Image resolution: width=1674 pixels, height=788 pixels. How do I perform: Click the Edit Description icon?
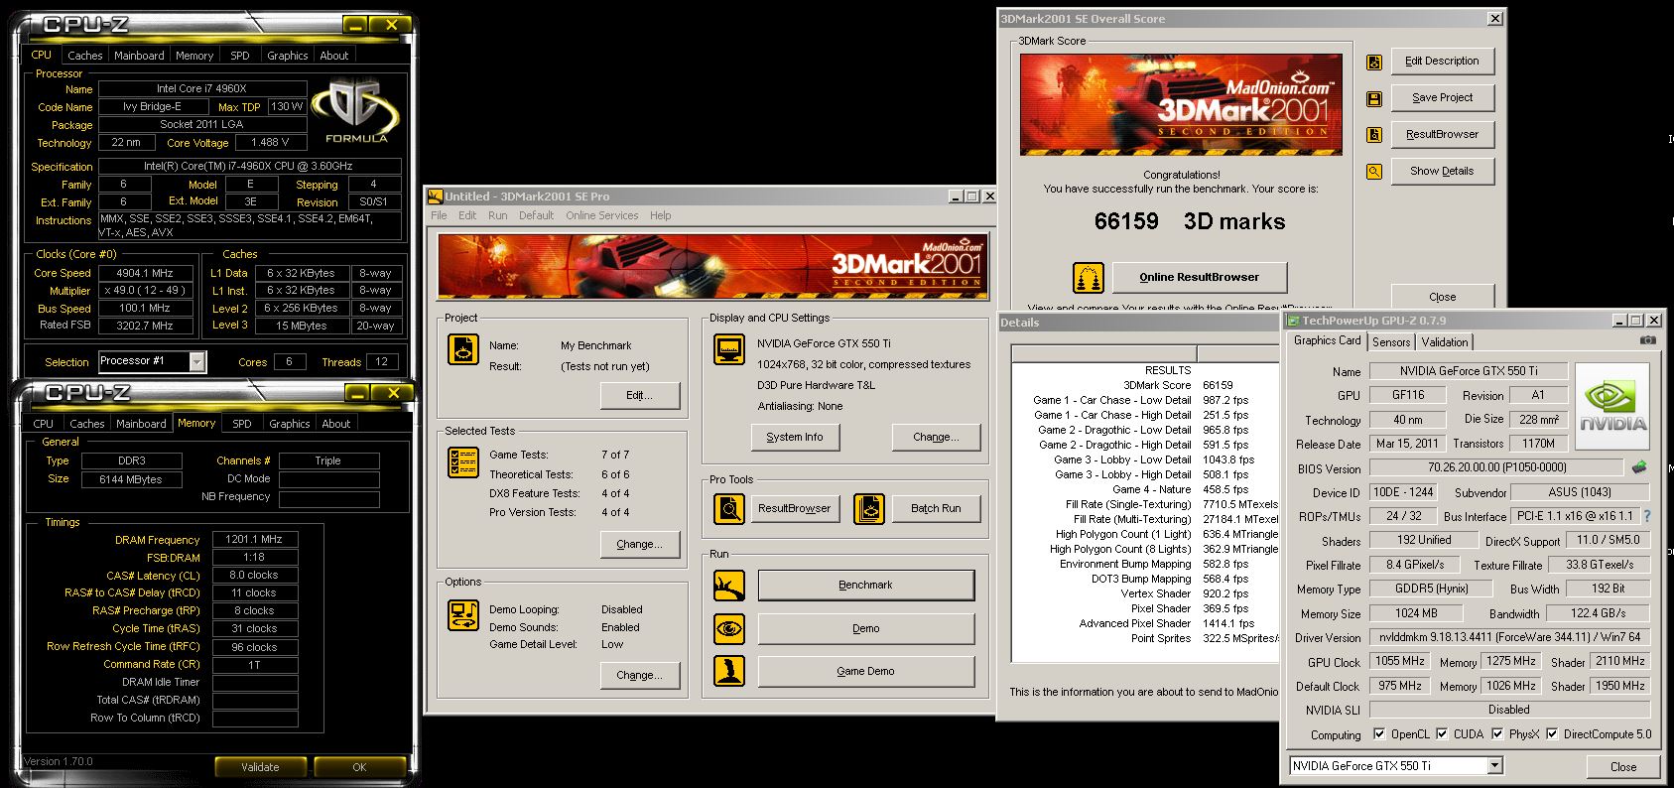(x=1374, y=62)
